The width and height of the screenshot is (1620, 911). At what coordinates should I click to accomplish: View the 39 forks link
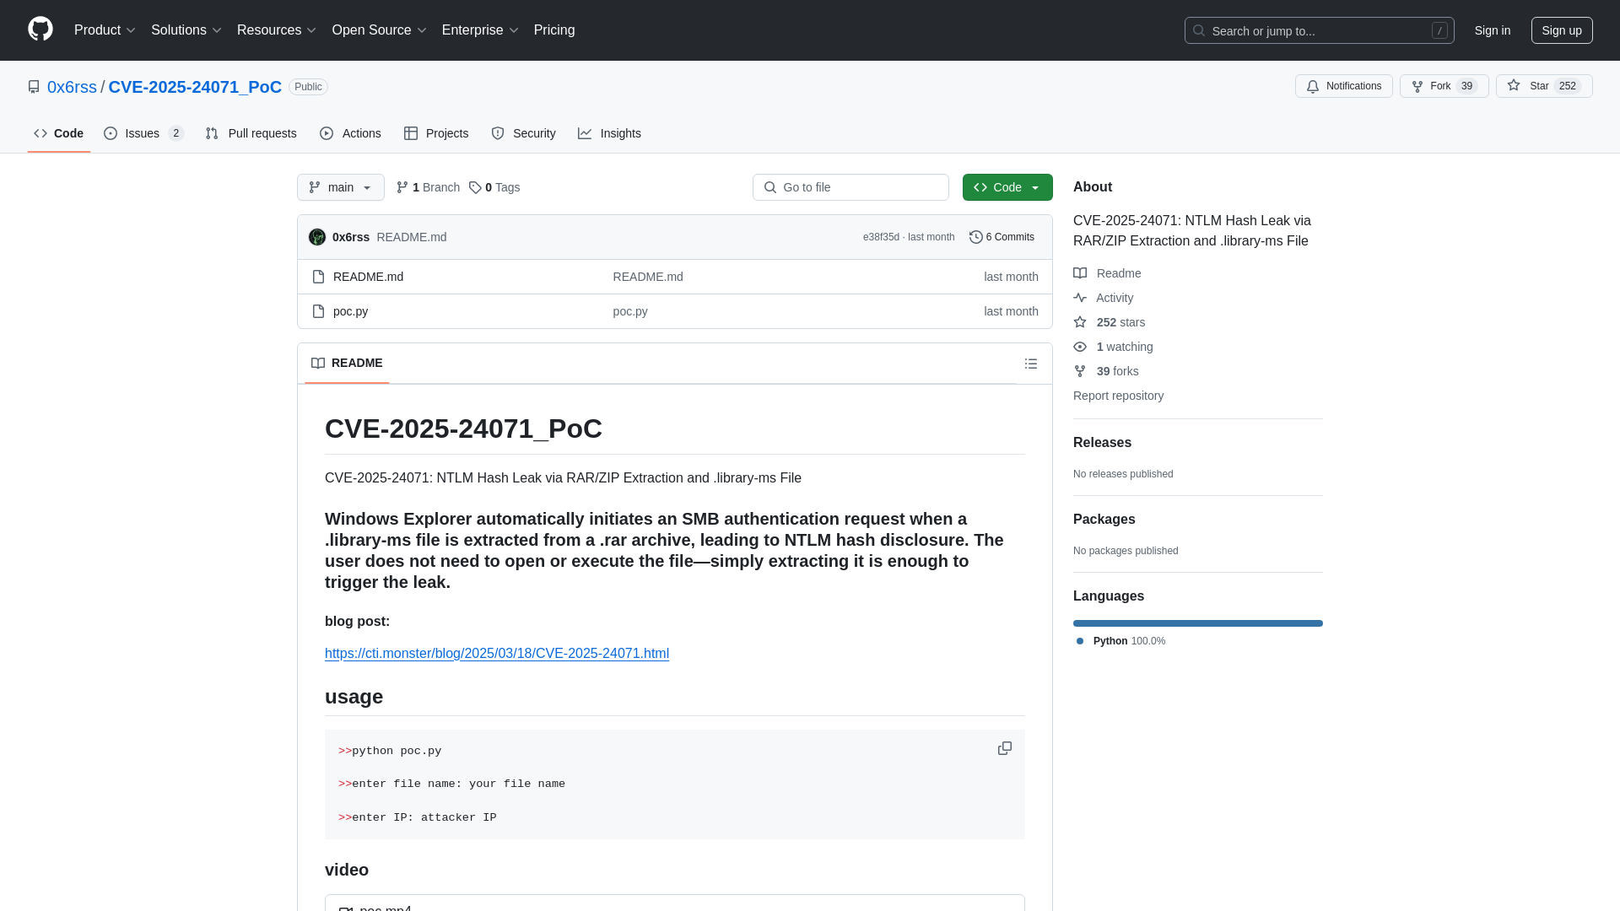[x=1105, y=371]
